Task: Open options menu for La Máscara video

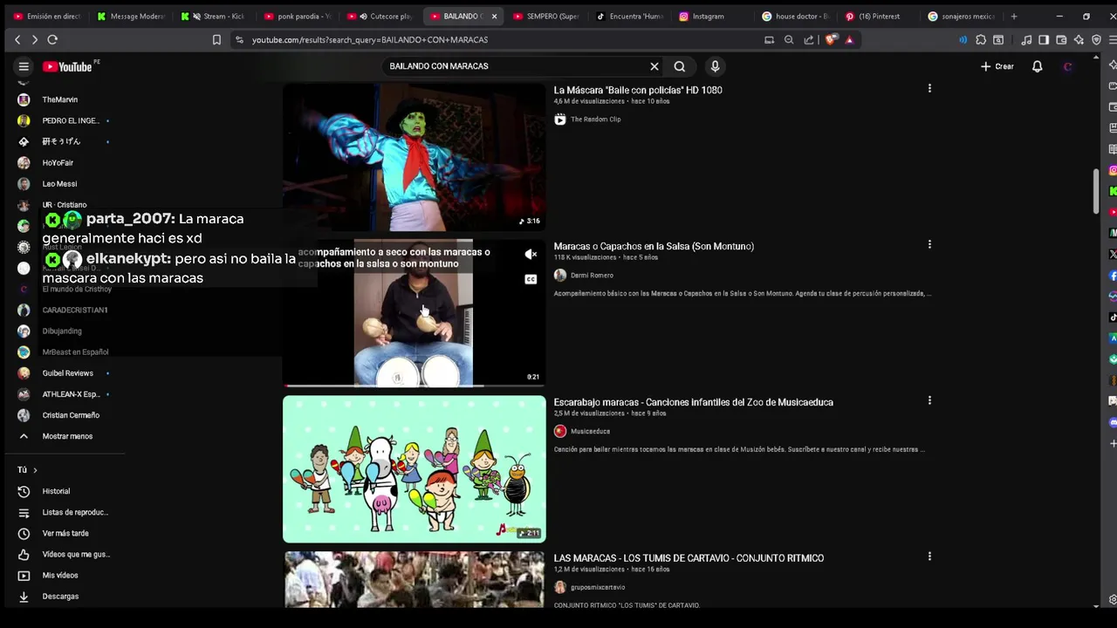Action: coord(929,88)
